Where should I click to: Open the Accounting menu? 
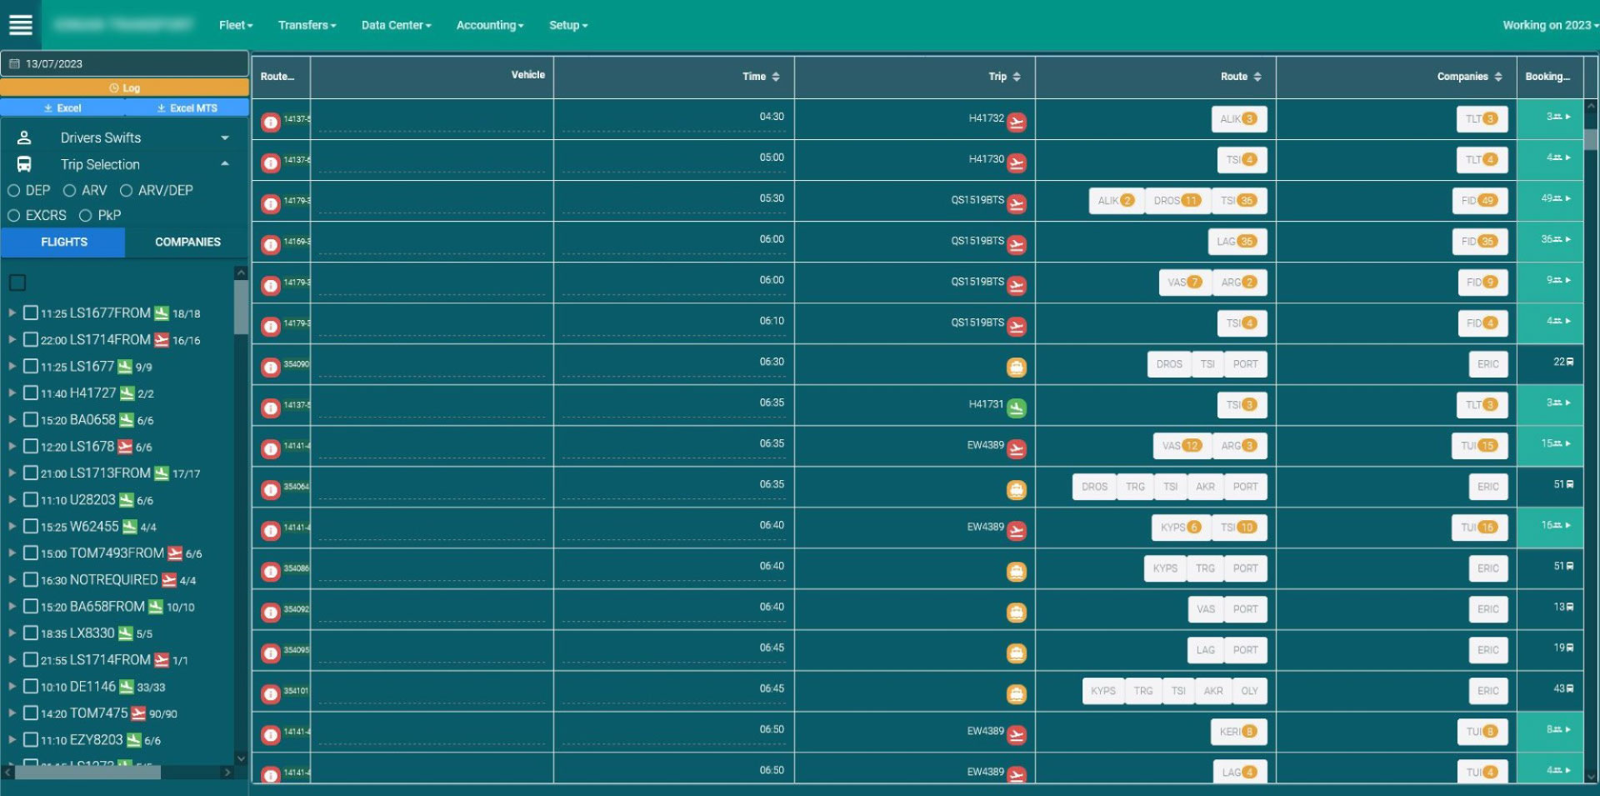(490, 25)
